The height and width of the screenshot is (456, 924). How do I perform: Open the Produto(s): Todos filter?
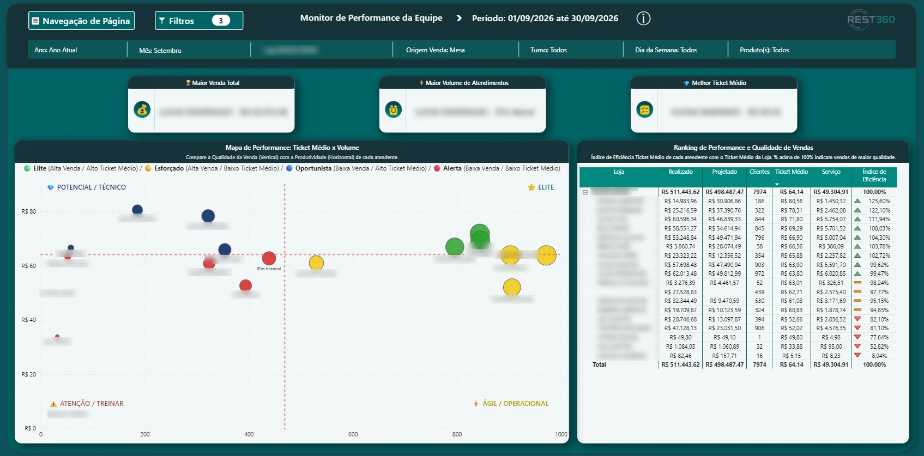click(812, 50)
